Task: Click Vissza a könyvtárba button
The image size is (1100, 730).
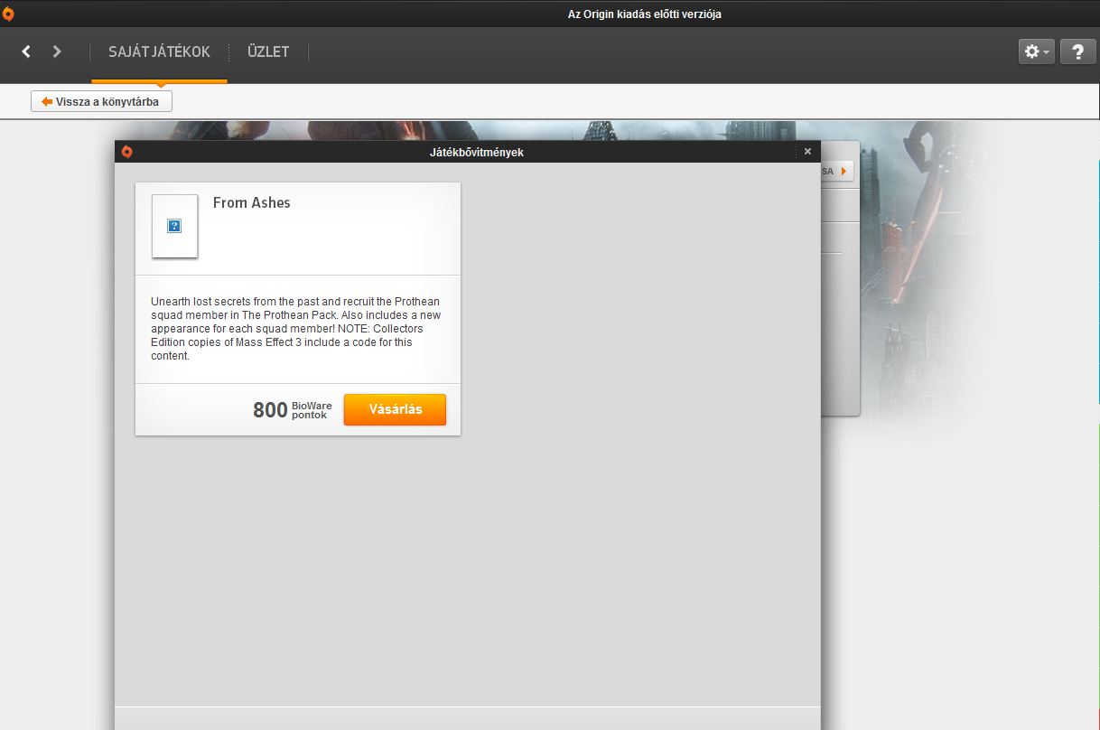Action: [101, 102]
